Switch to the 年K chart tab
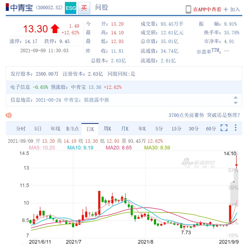This screenshot has width=247, height=244. point(142,129)
